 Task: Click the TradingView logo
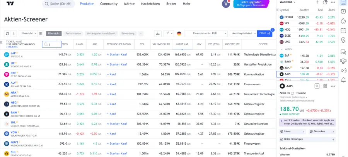pyautogui.click(x=10, y=3)
